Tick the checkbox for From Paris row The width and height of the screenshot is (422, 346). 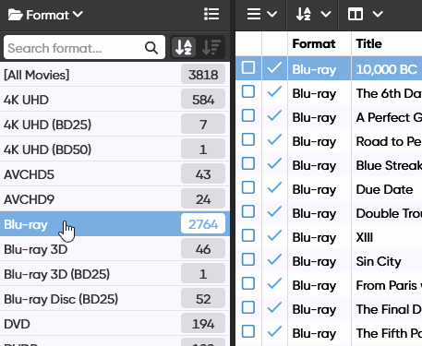click(248, 283)
